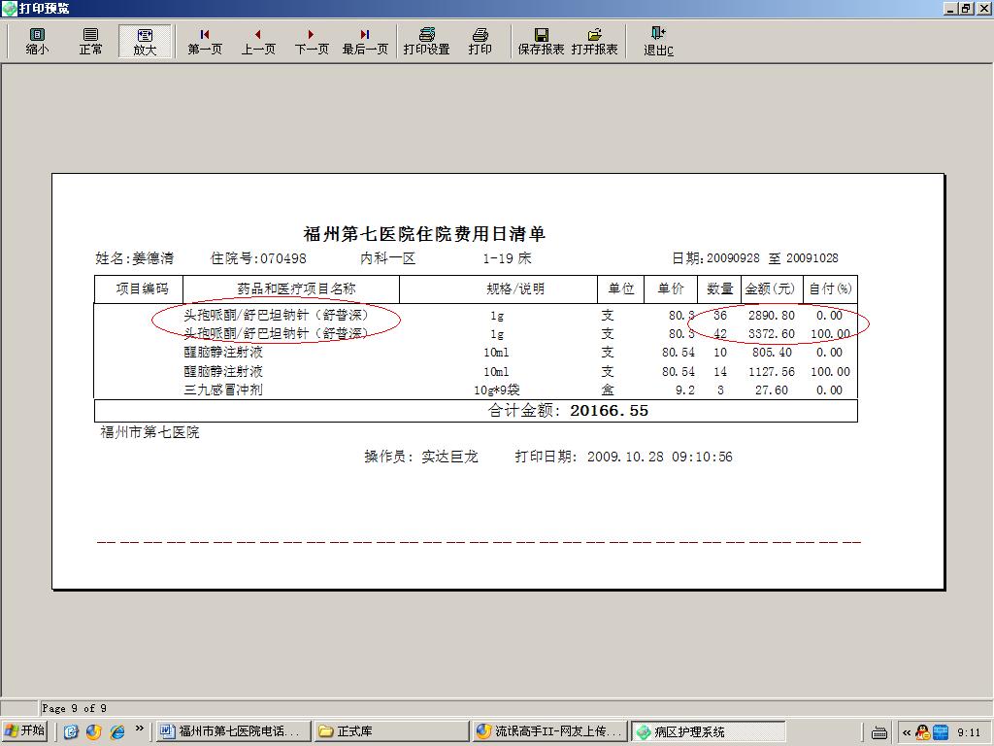Click the 住院号:070498 text

[258, 258]
